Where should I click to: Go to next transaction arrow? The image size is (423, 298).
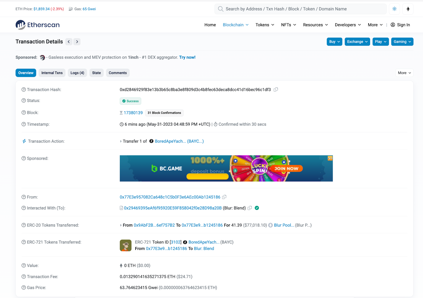coord(77,42)
